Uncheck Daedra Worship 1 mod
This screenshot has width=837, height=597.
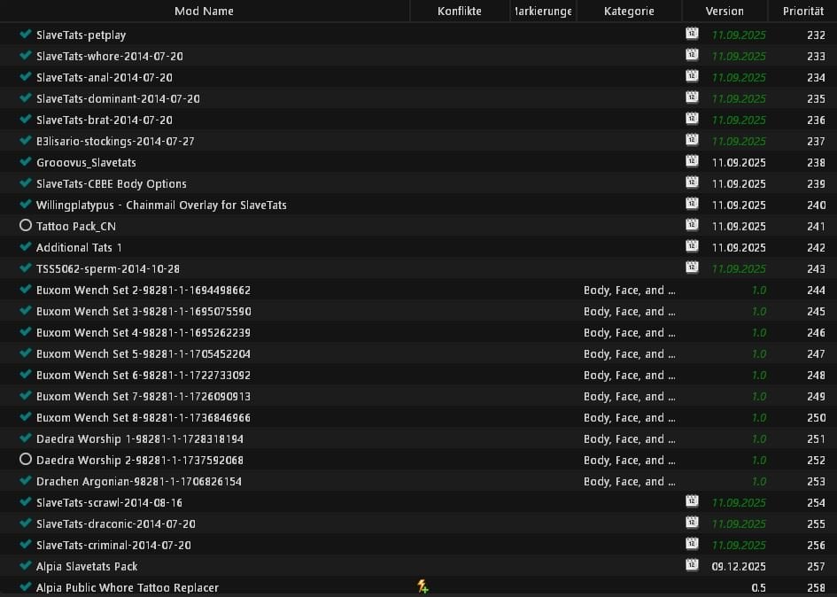tap(25, 438)
